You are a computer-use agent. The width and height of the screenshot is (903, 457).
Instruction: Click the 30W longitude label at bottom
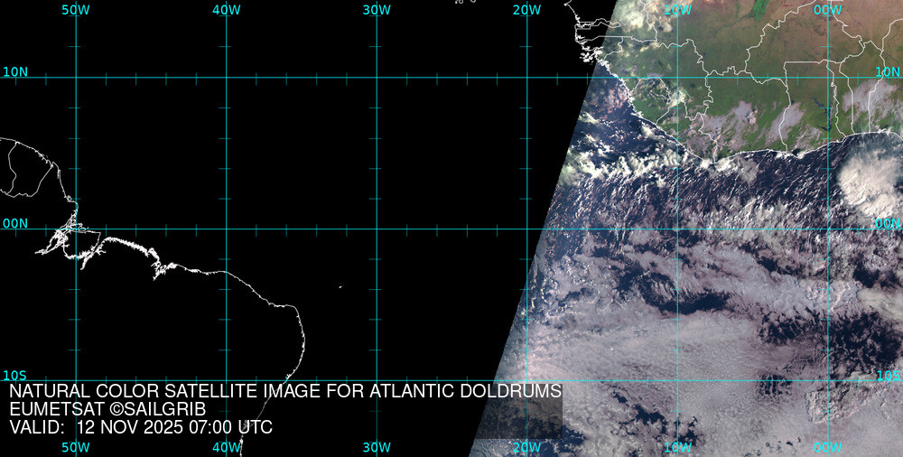click(x=377, y=447)
